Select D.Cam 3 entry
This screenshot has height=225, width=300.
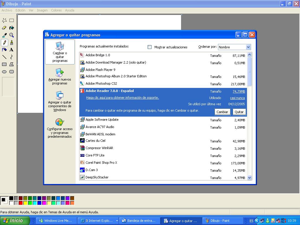pos(163,170)
